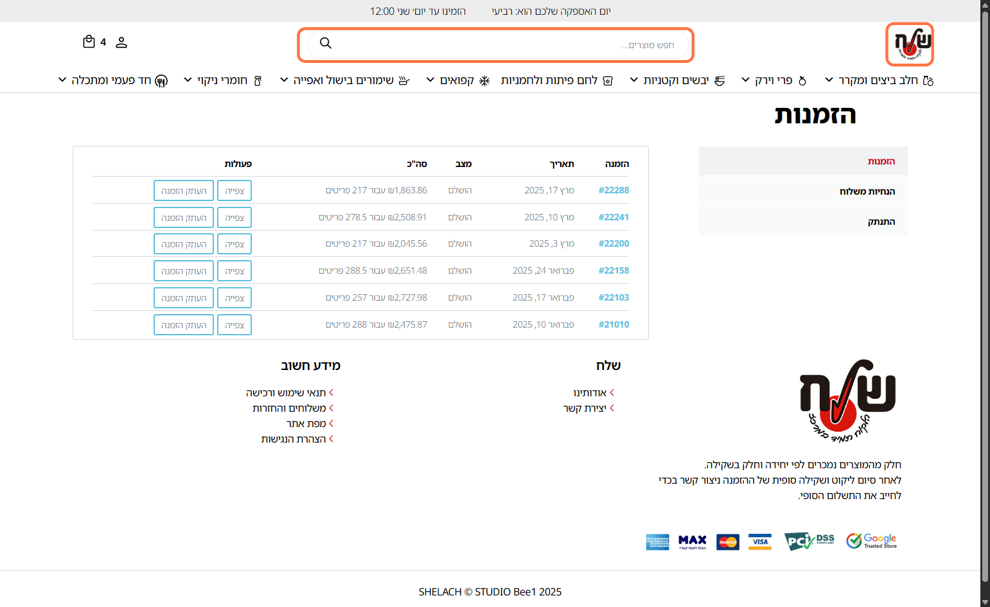
Task: Click the PCI DSS badge
Action: (x=809, y=541)
